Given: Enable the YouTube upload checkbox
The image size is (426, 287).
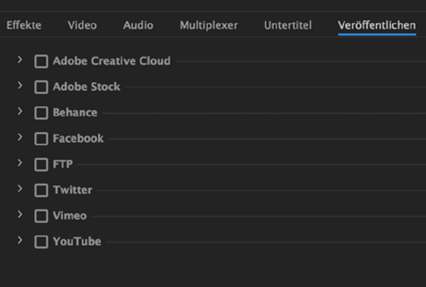Looking at the screenshot, I should tap(41, 242).
